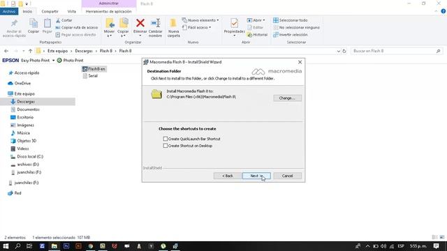Enable Create QuickLaunch Bar Shortcut checkbox
Viewport: 447px width, 251px height.
coord(165,139)
